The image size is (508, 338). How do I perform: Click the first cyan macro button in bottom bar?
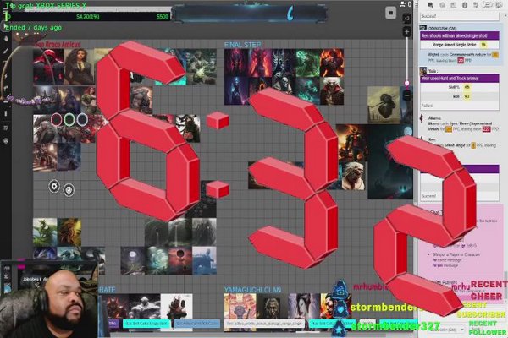click(x=146, y=323)
